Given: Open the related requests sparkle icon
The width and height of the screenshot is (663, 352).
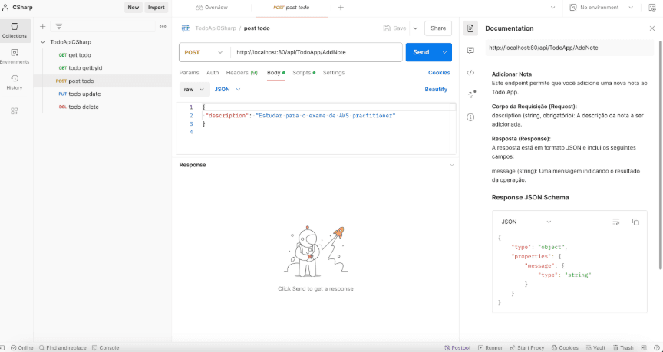Looking at the screenshot, I should 471,94.
